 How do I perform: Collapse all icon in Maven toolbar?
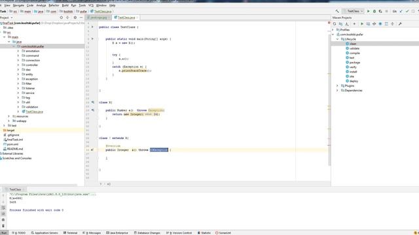coord(393,23)
